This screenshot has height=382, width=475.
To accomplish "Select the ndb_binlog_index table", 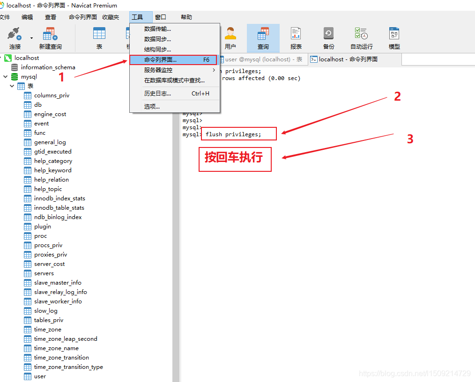I will coord(58,217).
